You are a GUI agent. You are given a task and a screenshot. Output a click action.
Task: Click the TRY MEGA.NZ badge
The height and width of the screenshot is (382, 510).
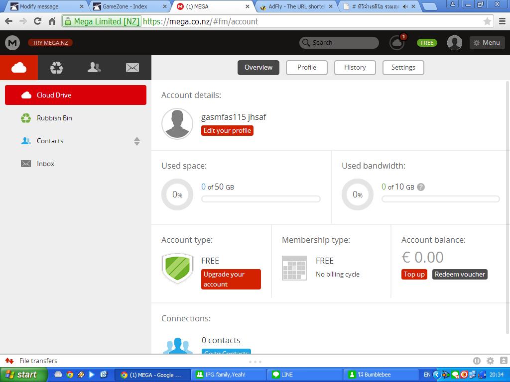(x=50, y=43)
